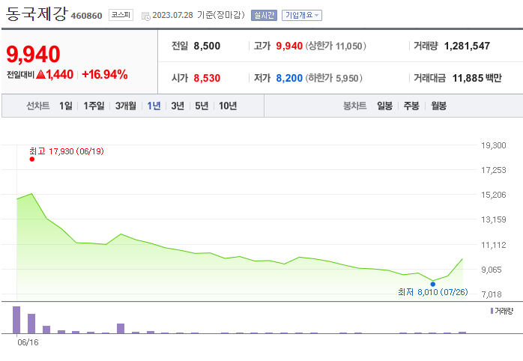The width and height of the screenshot is (523, 361).
Task: Click the 최고 17,930 (06/19) label
Action: tap(67, 151)
